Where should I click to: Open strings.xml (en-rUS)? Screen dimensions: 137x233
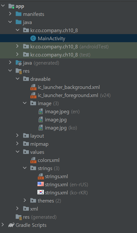66,184
